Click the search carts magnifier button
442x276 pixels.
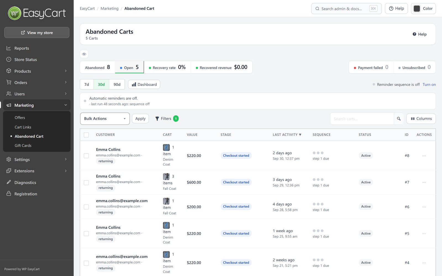click(399, 119)
